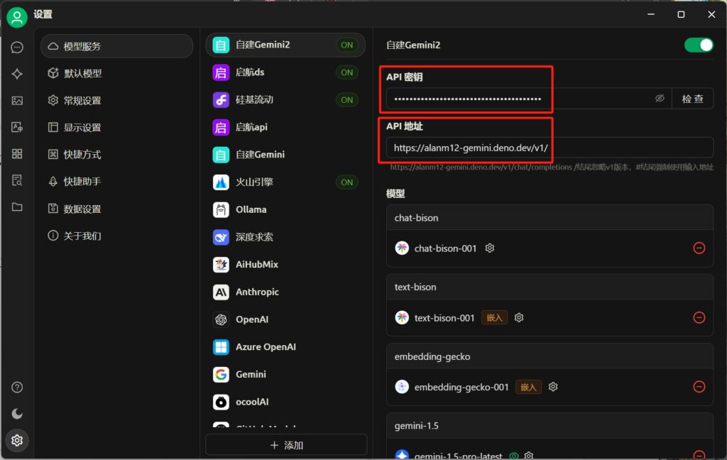Click the ON badge beside 硅基流动
The image size is (727, 460).
tap(346, 99)
